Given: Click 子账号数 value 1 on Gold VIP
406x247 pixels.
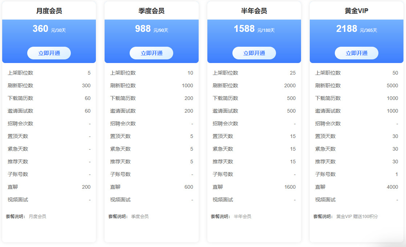Looking at the screenshot, I should click(x=397, y=174).
